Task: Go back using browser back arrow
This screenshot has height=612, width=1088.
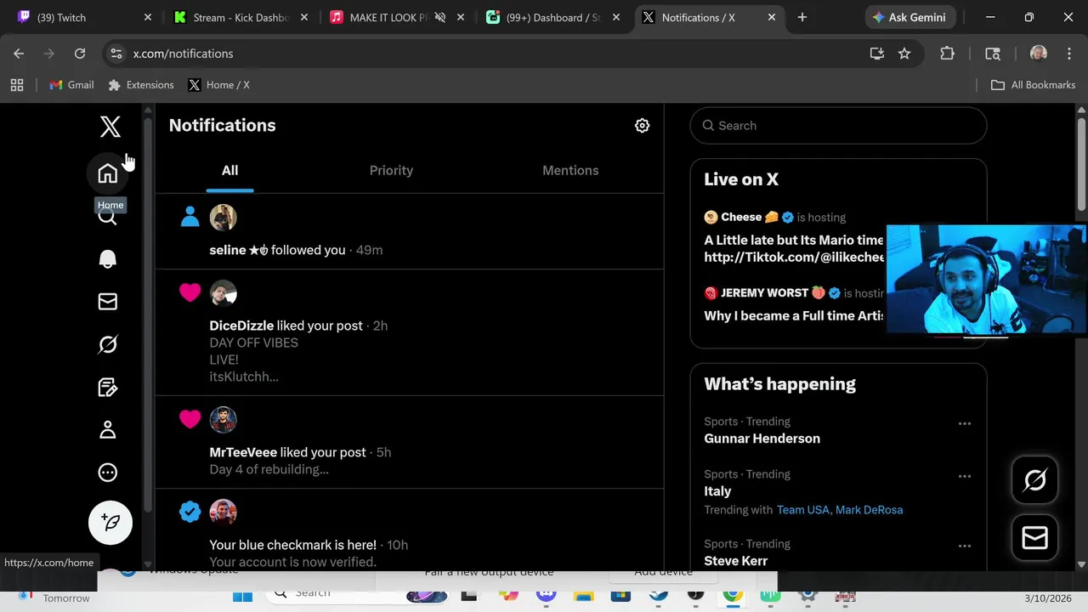Action: point(19,54)
